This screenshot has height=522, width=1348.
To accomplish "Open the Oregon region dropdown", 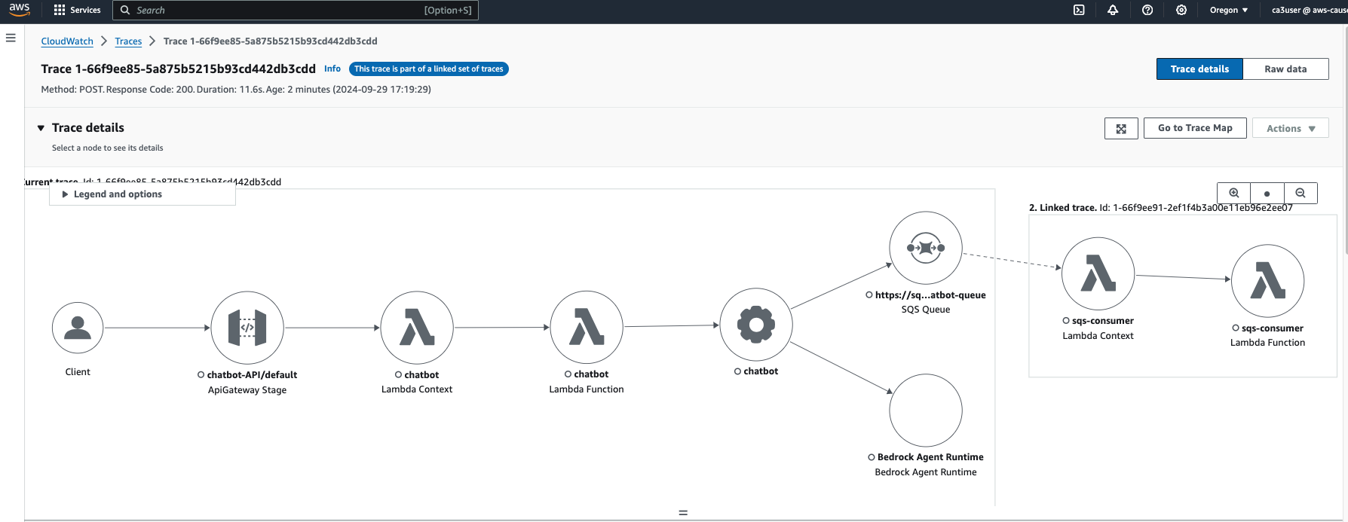I will pyautogui.click(x=1229, y=10).
